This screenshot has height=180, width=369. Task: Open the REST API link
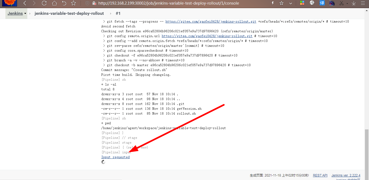pos(320,175)
